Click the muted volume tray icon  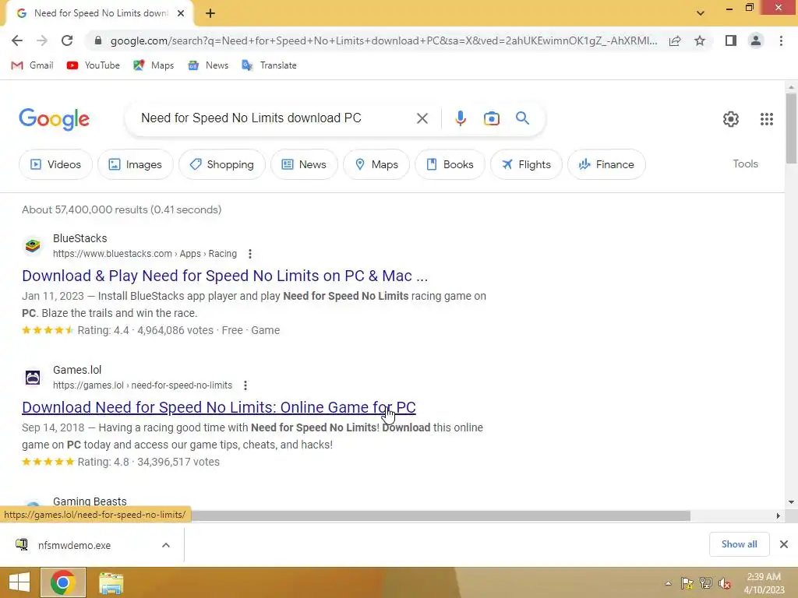coord(725,584)
